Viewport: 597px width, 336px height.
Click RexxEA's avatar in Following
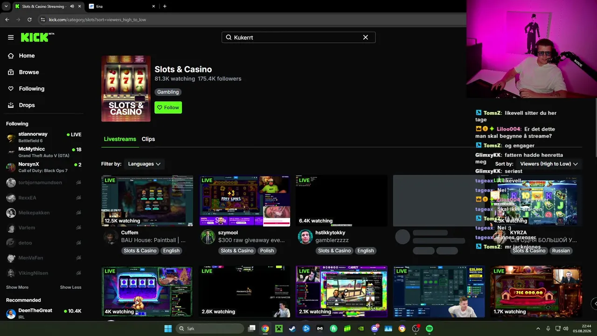[11, 198]
